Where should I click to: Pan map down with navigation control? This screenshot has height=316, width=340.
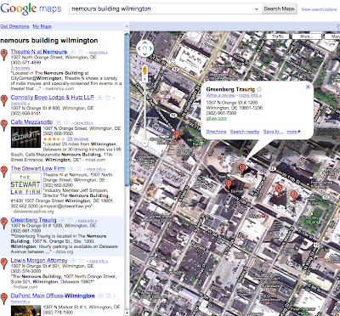144,54
